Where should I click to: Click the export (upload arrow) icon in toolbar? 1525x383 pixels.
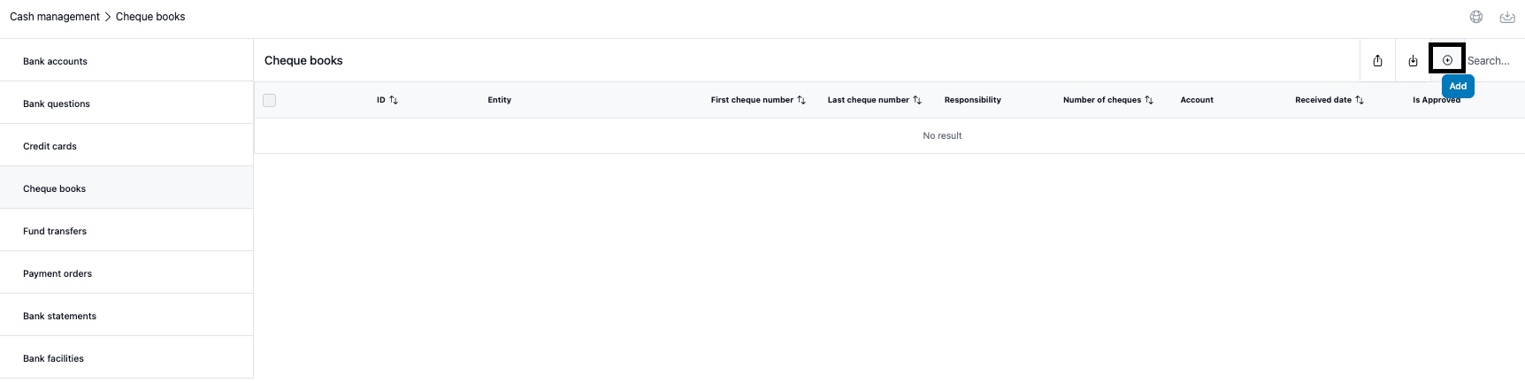(x=1377, y=60)
